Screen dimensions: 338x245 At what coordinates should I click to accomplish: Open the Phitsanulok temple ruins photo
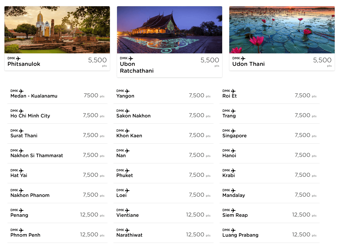(x=57, y=30)
